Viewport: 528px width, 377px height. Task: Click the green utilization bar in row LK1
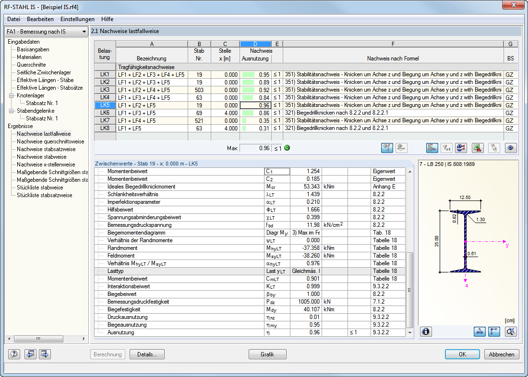tap(249, 74)
